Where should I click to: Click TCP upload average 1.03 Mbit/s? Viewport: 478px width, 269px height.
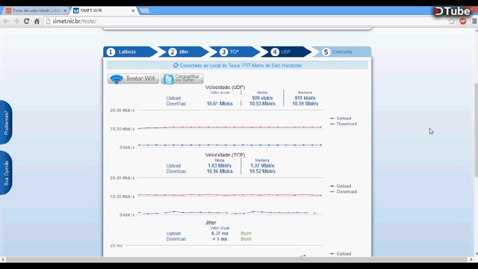click(x=220, y=166)
